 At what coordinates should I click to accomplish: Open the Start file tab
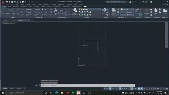tap(6, 20)
